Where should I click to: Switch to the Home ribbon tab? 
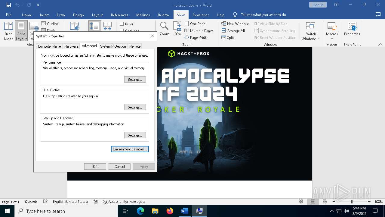tap(27, 15)
